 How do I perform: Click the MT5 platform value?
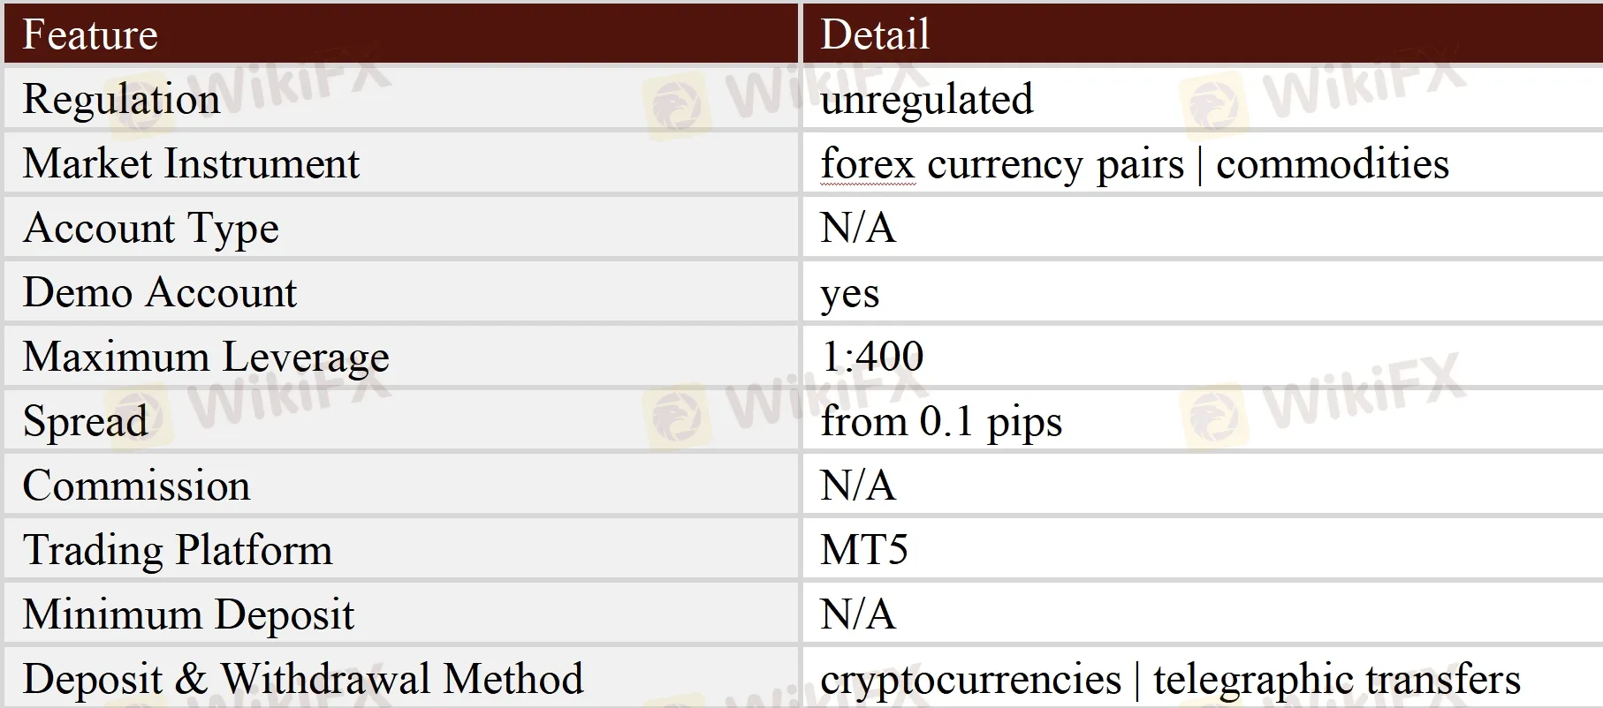(x=863, y=550)
